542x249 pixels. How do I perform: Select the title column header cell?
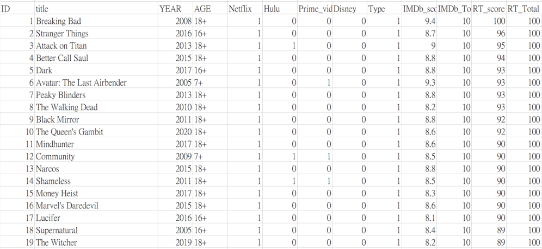tap(96, 9)
